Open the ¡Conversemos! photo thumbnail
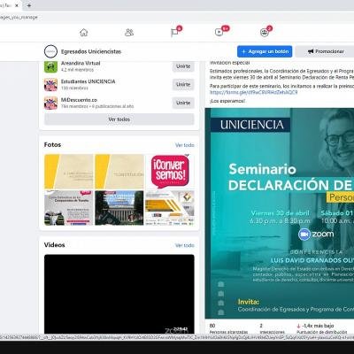 click(170, 172)
